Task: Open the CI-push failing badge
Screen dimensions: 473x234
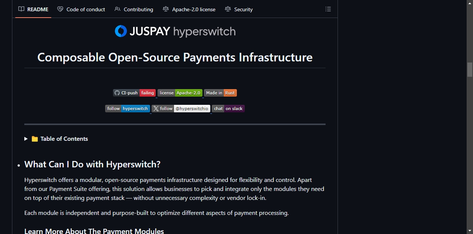Action: coord(134,93)
